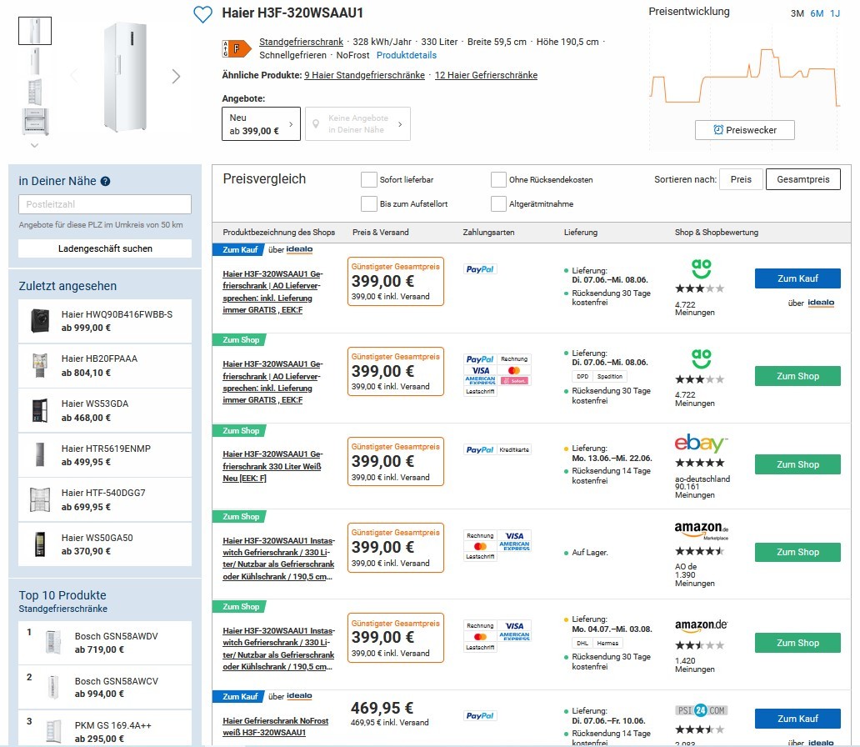
Task: Click Zum Shop for Amazon Marketplace offer
Action: (797, 552)
